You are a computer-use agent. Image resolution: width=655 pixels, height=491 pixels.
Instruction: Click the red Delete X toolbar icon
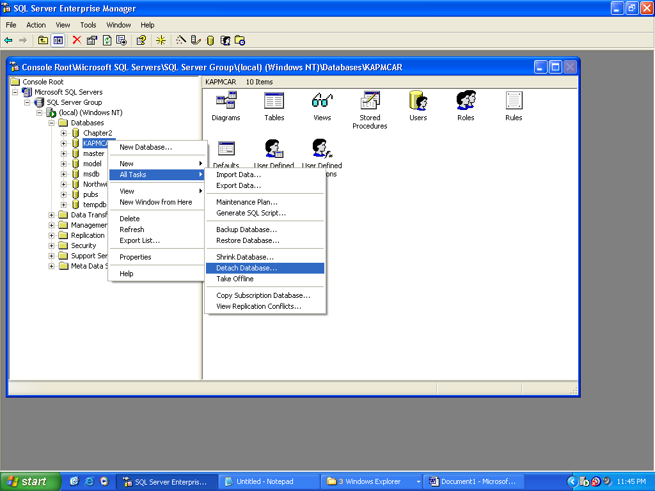pyautogui.click(x=77, y=40)
